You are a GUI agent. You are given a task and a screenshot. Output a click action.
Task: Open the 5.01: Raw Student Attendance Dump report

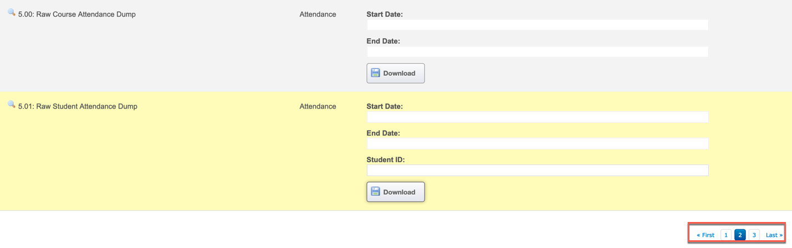(x=78, y=106)
